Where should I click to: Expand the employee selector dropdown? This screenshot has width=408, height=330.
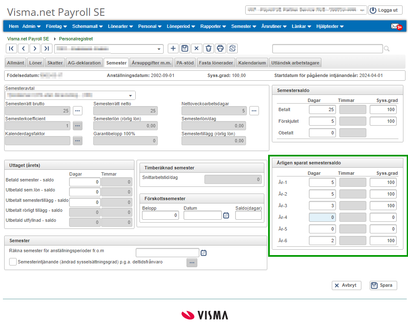click(159, 49)
